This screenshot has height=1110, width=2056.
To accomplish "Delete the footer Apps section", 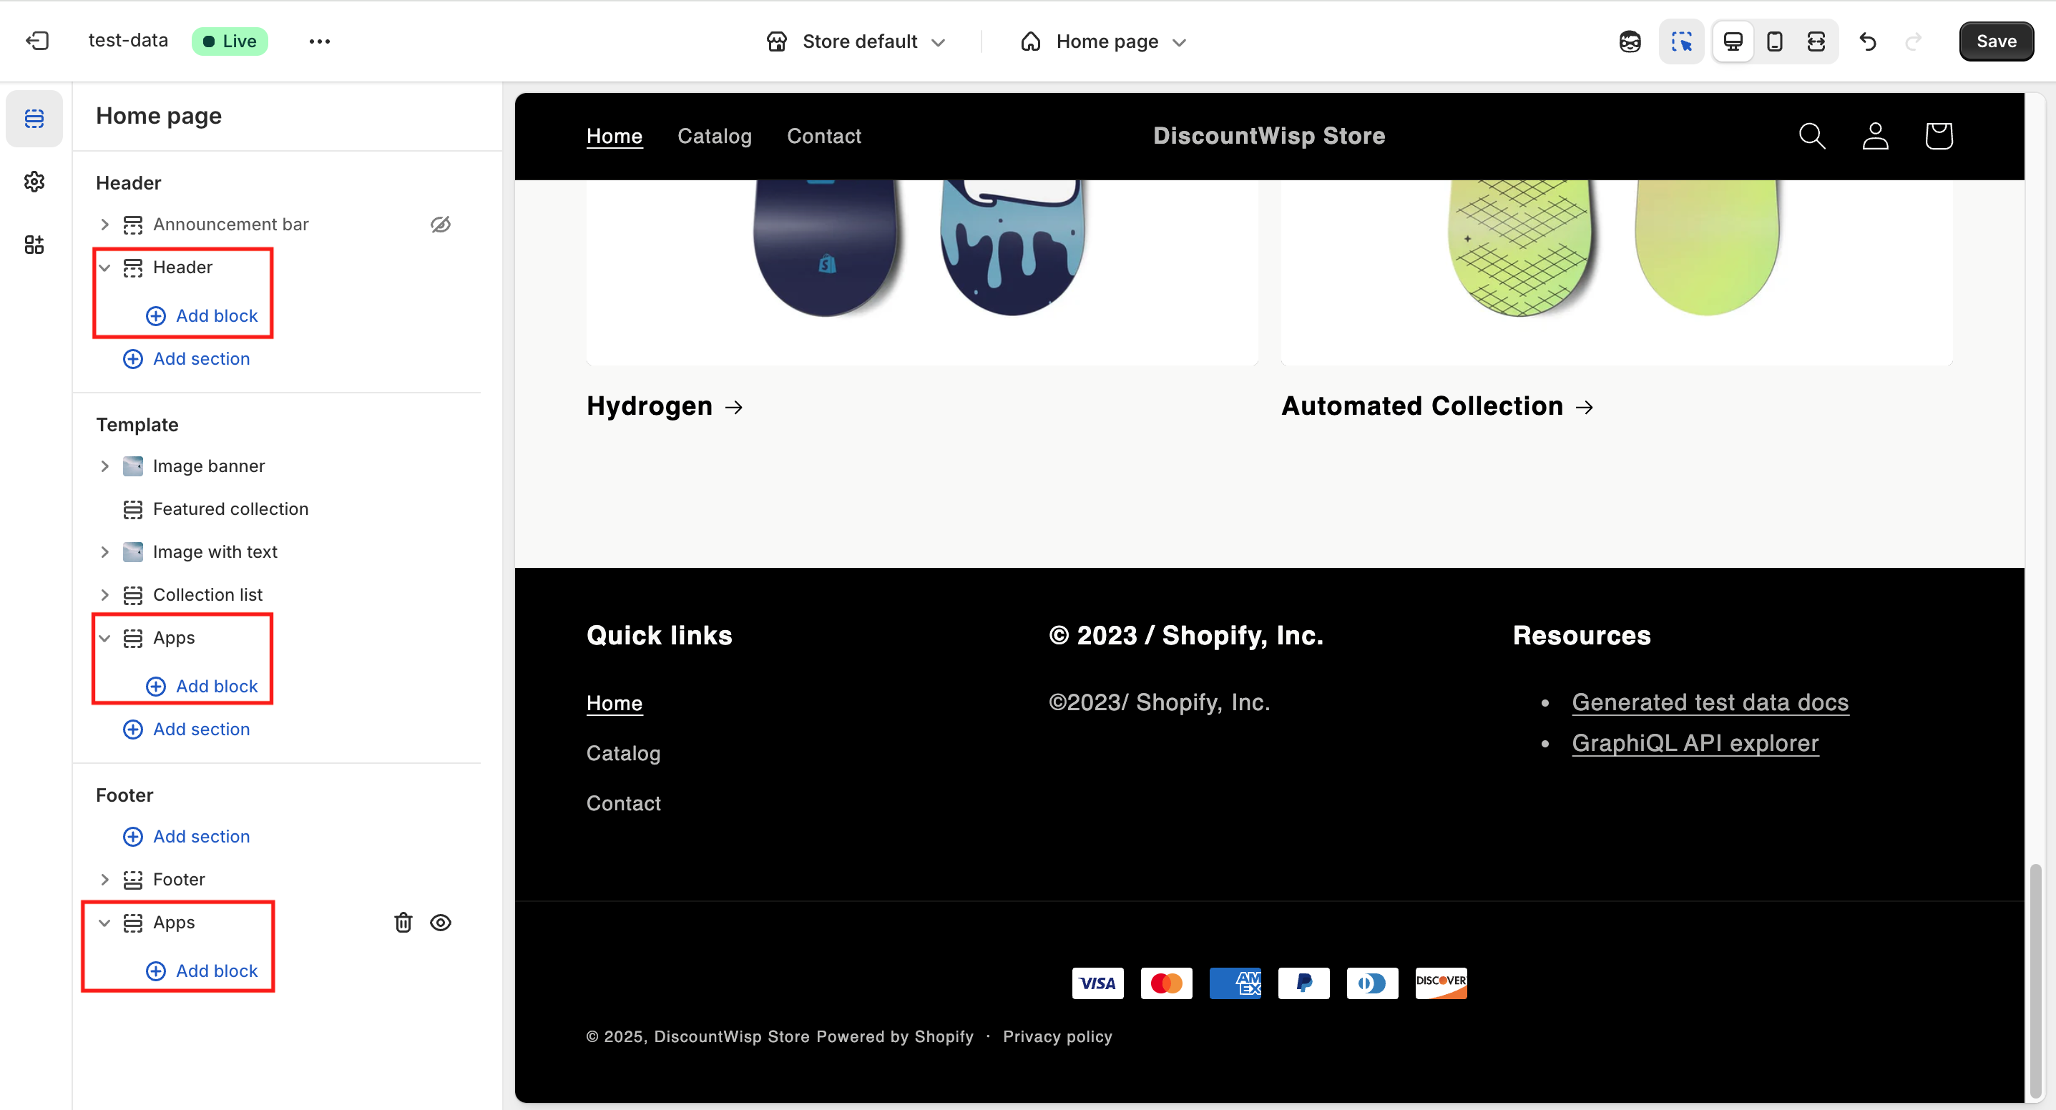I will pyautogui.click(x=403, y=923).
